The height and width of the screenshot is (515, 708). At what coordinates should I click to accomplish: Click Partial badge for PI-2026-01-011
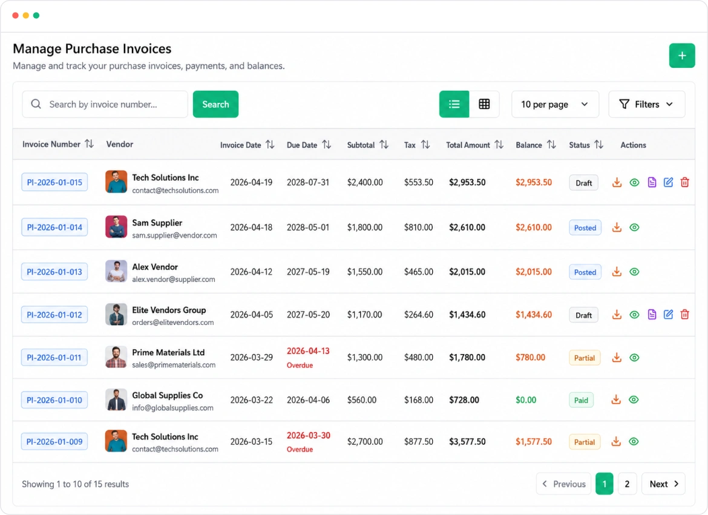(585, 358)
